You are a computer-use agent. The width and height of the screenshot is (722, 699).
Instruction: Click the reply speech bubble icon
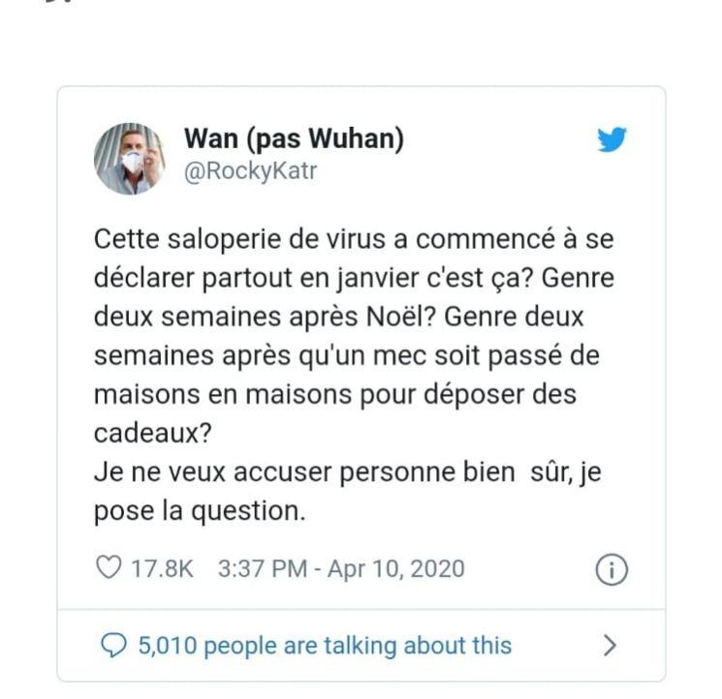pyautogui.click(x=113, y=645)
